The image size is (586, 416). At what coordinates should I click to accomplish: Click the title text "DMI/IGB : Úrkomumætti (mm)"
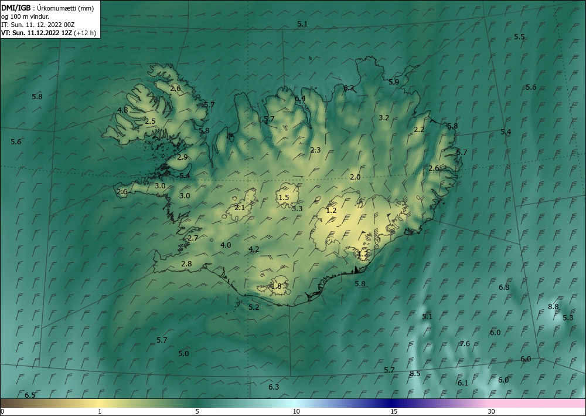tap(47, 8)
